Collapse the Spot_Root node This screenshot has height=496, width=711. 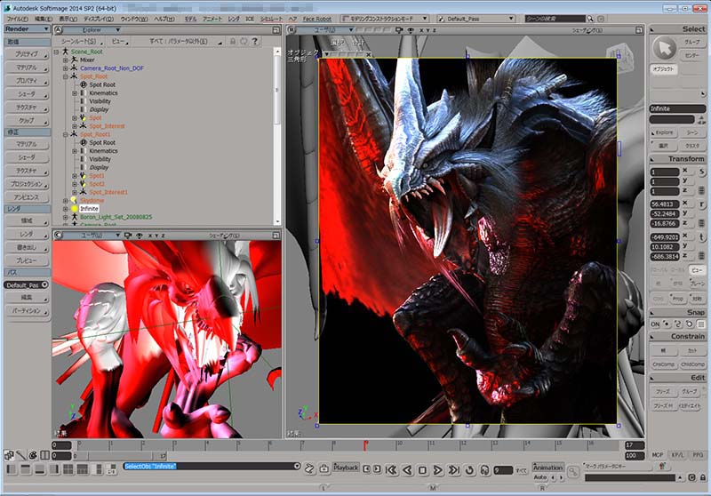pyautogui.click(x=66, y=76)
